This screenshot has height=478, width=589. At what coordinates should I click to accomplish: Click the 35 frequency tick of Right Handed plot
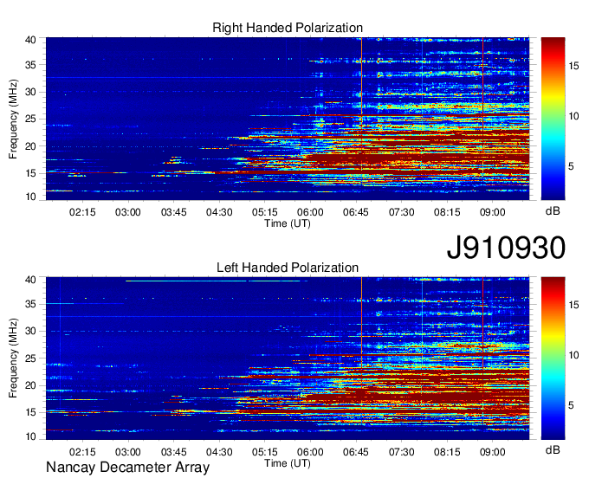30,65
